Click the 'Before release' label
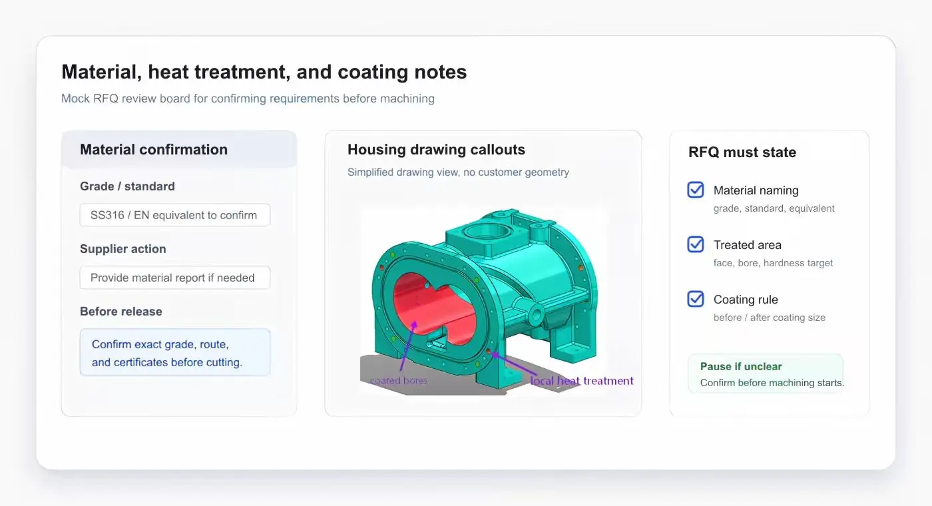 click(x=121, y=312)
